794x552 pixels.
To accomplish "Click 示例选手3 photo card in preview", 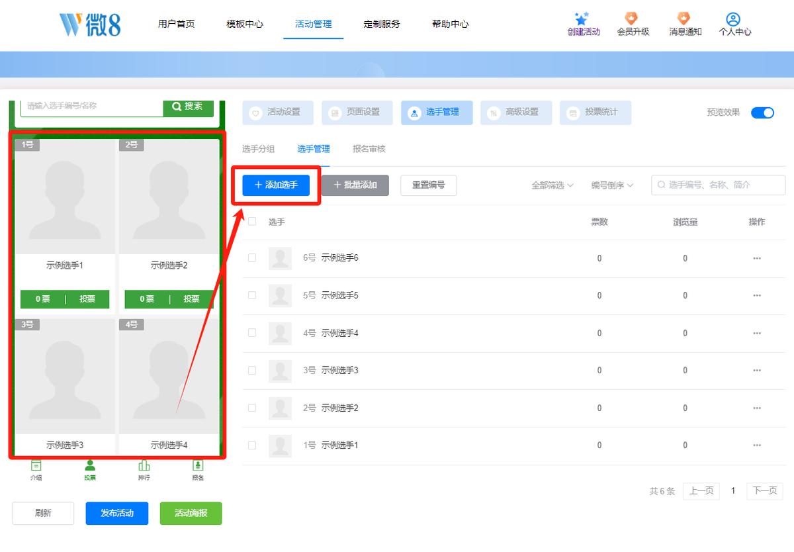I will click(x=65, y=377).
